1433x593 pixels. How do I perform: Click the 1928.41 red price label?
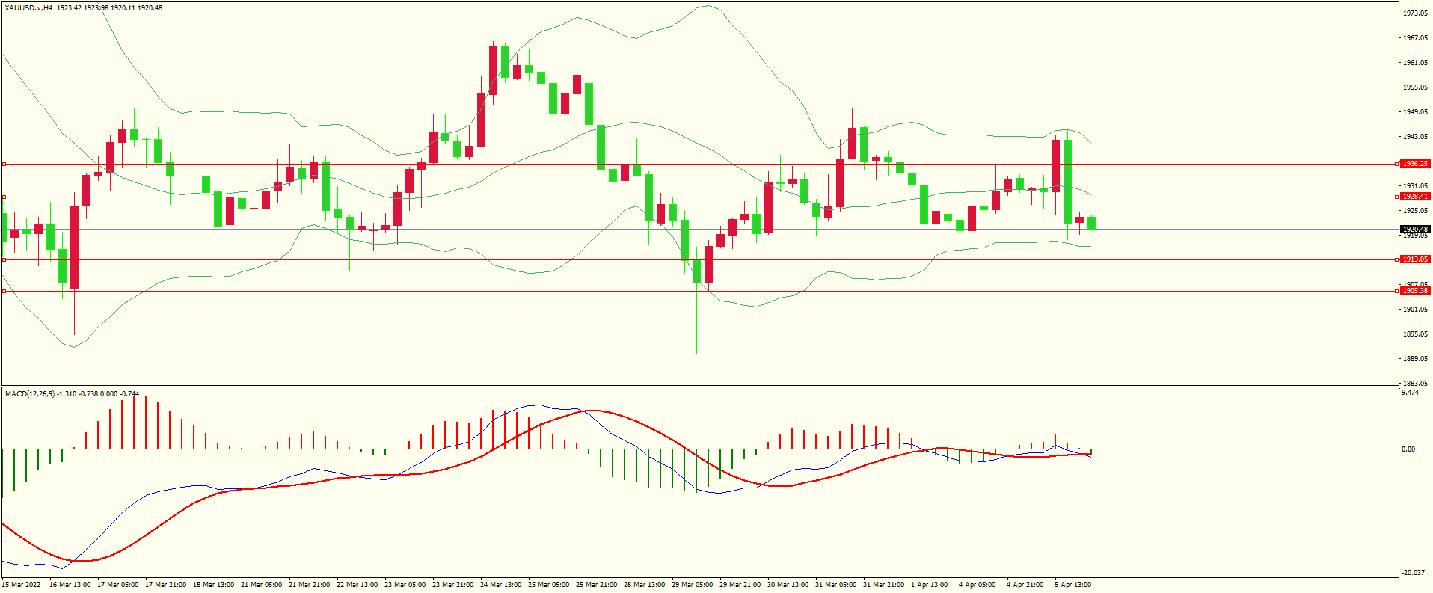click(x=1414, y=197)
